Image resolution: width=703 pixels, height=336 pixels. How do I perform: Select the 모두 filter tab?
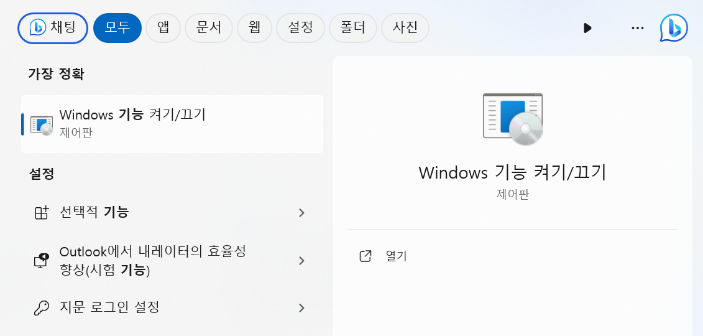pos(117,28)
